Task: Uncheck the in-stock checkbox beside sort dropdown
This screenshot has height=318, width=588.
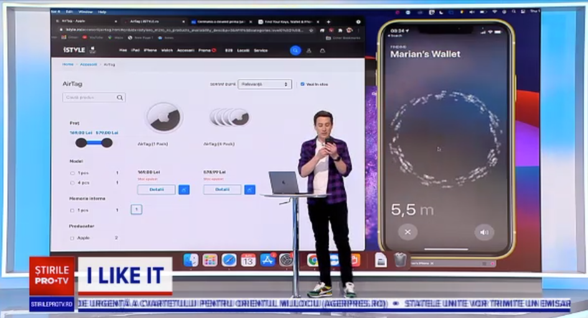Action: click(302, 84)
